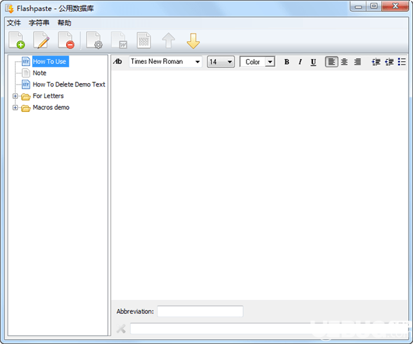The image size is (413, 344).
Task: Open the 字符串 menu
Action: [x=39, y=23]
